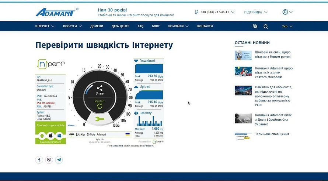Click the Ukraine flag server icon
The height and width of the screenshot is (181, 328).
128,134
